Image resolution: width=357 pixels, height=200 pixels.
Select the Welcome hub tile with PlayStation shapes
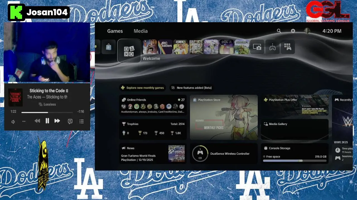click(x=129, y=51)
